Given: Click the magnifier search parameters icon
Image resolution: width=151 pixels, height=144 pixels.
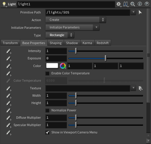Looking at the screenshot, I should tap(133, 4).
